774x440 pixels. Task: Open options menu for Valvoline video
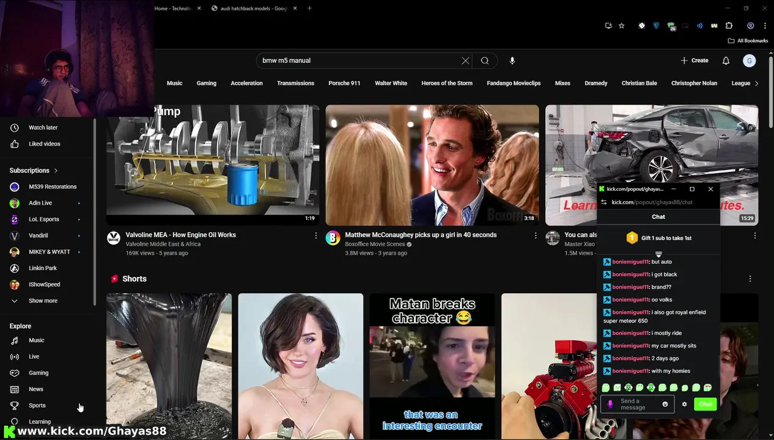coord(316,235)
